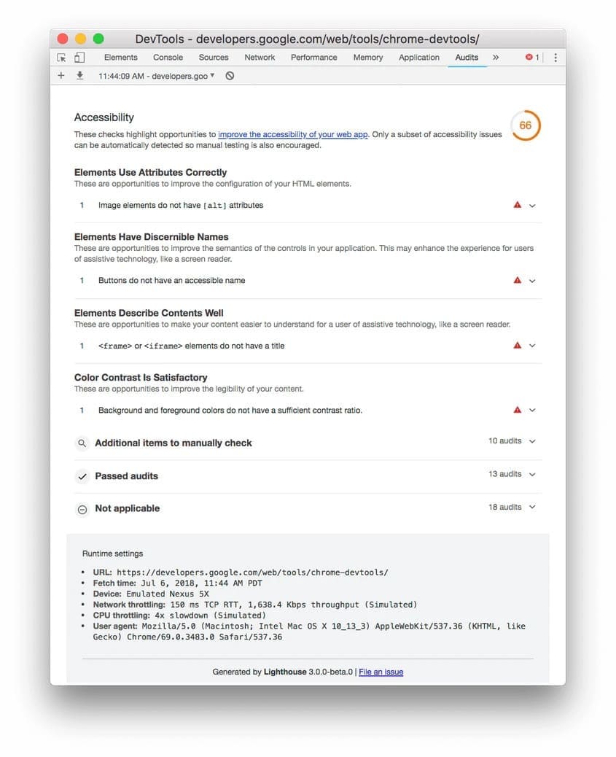Click the accessibility score gauge showing 66
The height and width of the screenshot is (757, 616).
[x=526, y=125]
